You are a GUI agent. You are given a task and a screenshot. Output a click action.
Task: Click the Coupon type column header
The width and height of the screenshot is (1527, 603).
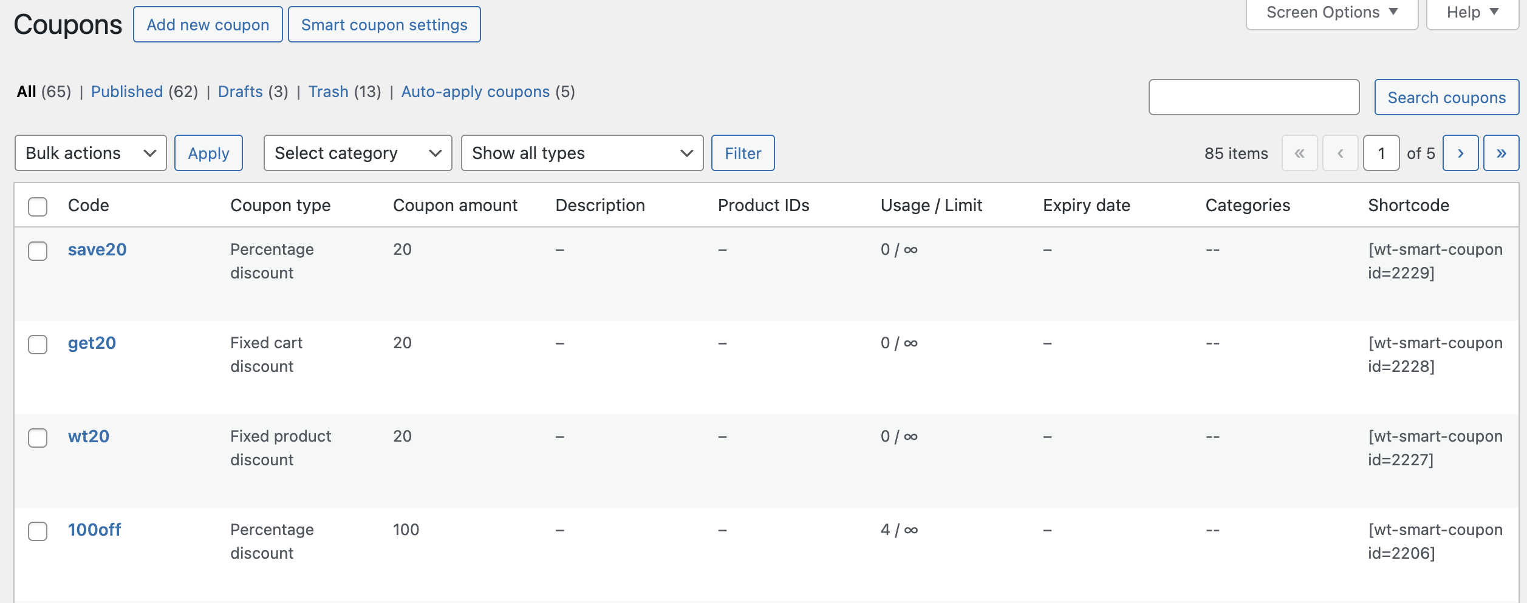pos(281,206)
